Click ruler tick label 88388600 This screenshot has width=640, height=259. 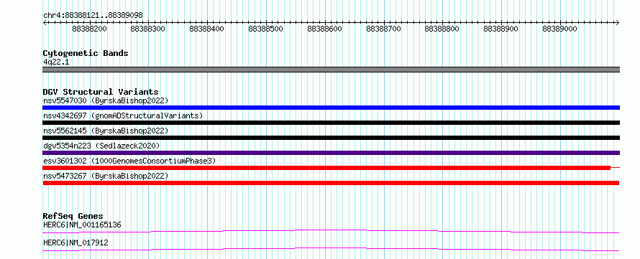tap(324, 29)
